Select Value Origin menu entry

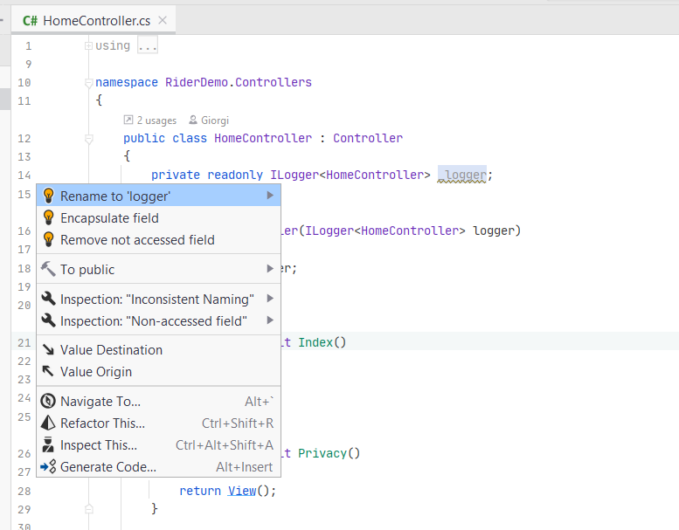[96, 372]
